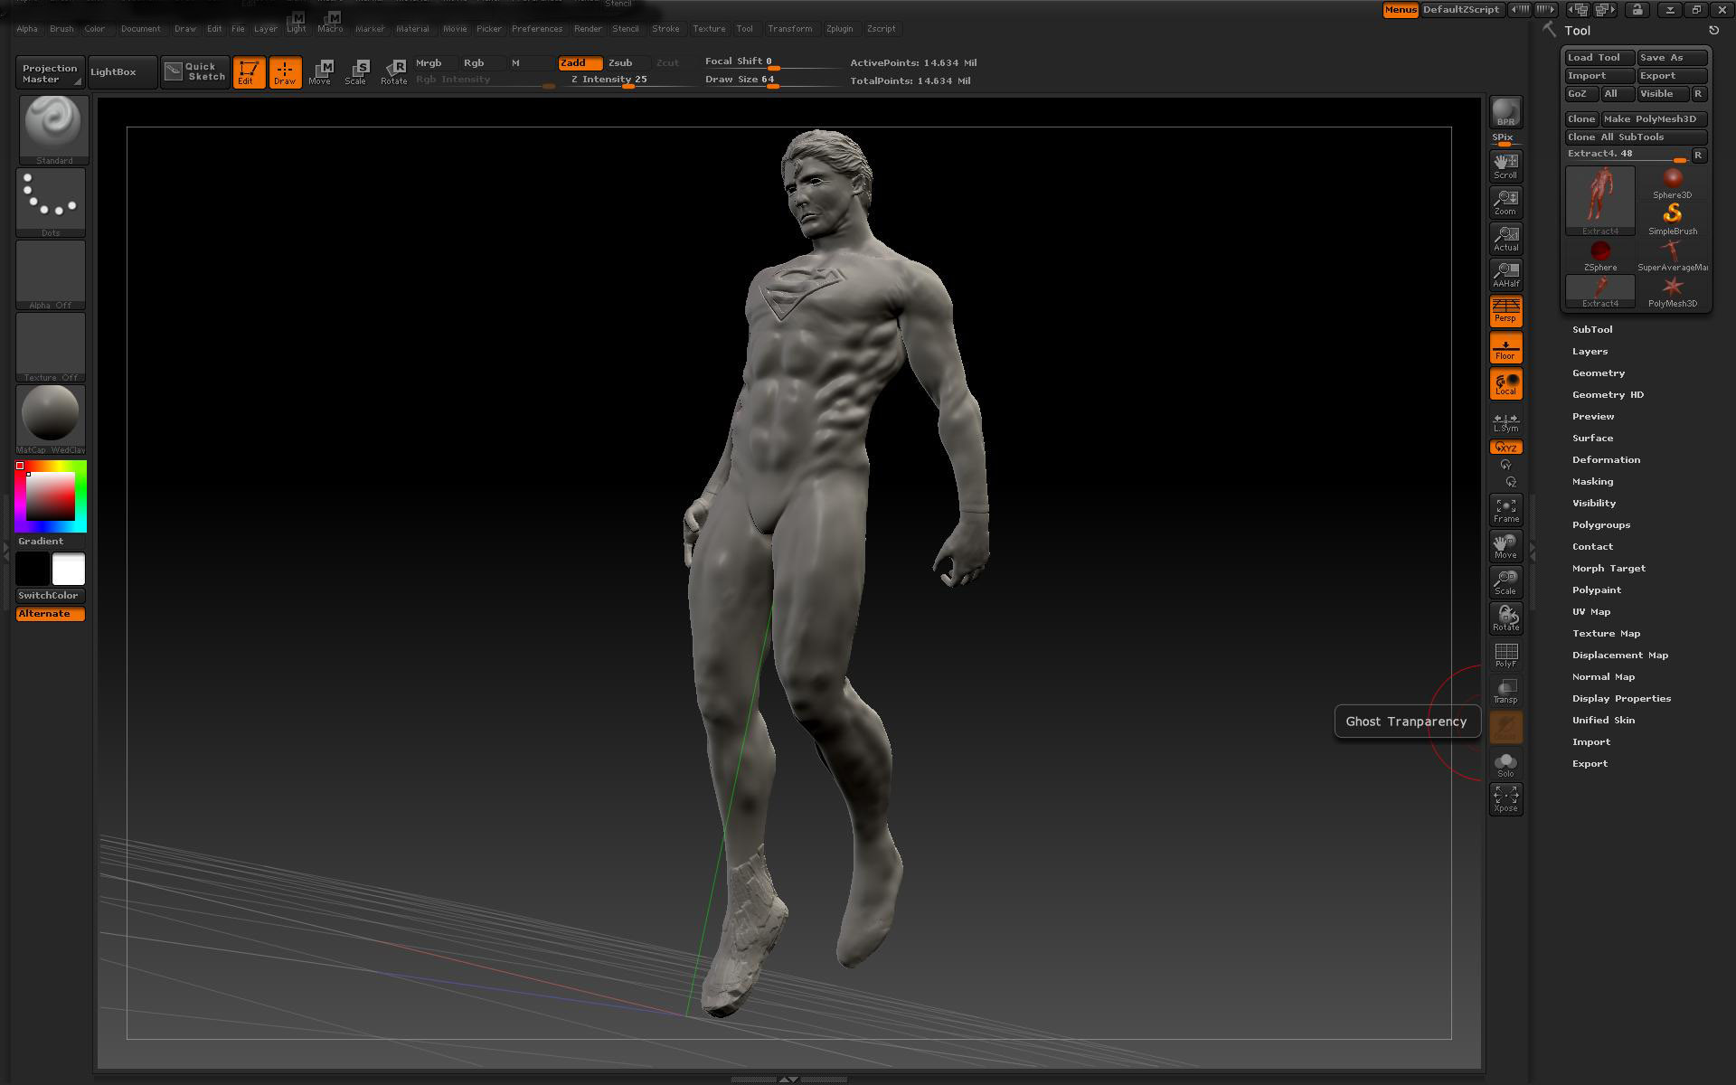The height and width of the screenshot is (1085, 1736).
Task: Expand the Morph Target section
Action: pos(1609,568)
